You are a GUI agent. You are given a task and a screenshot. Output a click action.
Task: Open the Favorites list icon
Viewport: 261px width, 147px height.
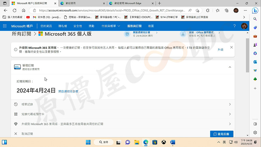[x=217, y=10]
